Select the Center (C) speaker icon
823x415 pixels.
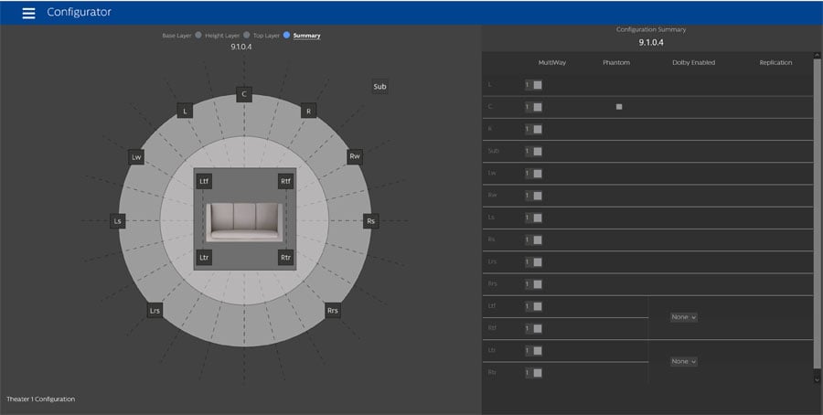click(x=243, y=94)
